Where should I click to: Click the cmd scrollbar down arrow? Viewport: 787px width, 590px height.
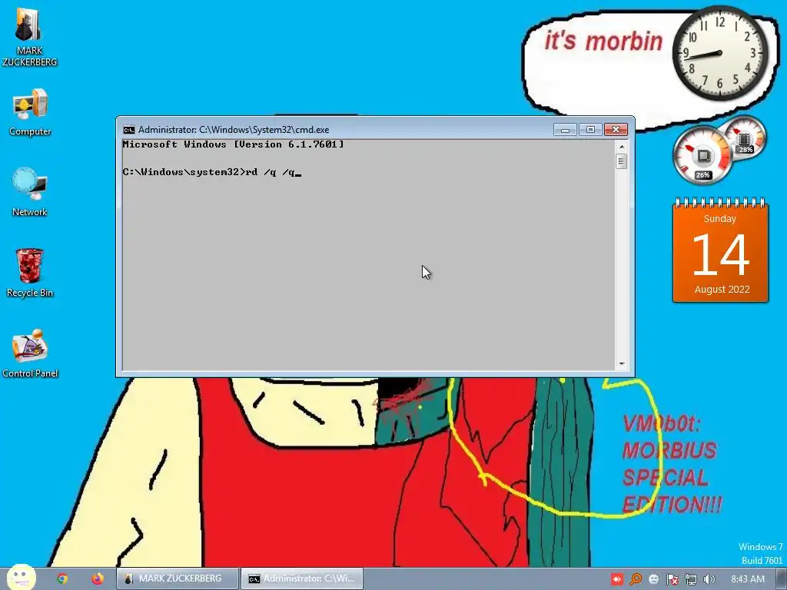pyautogui.click(x=621, y=364)
